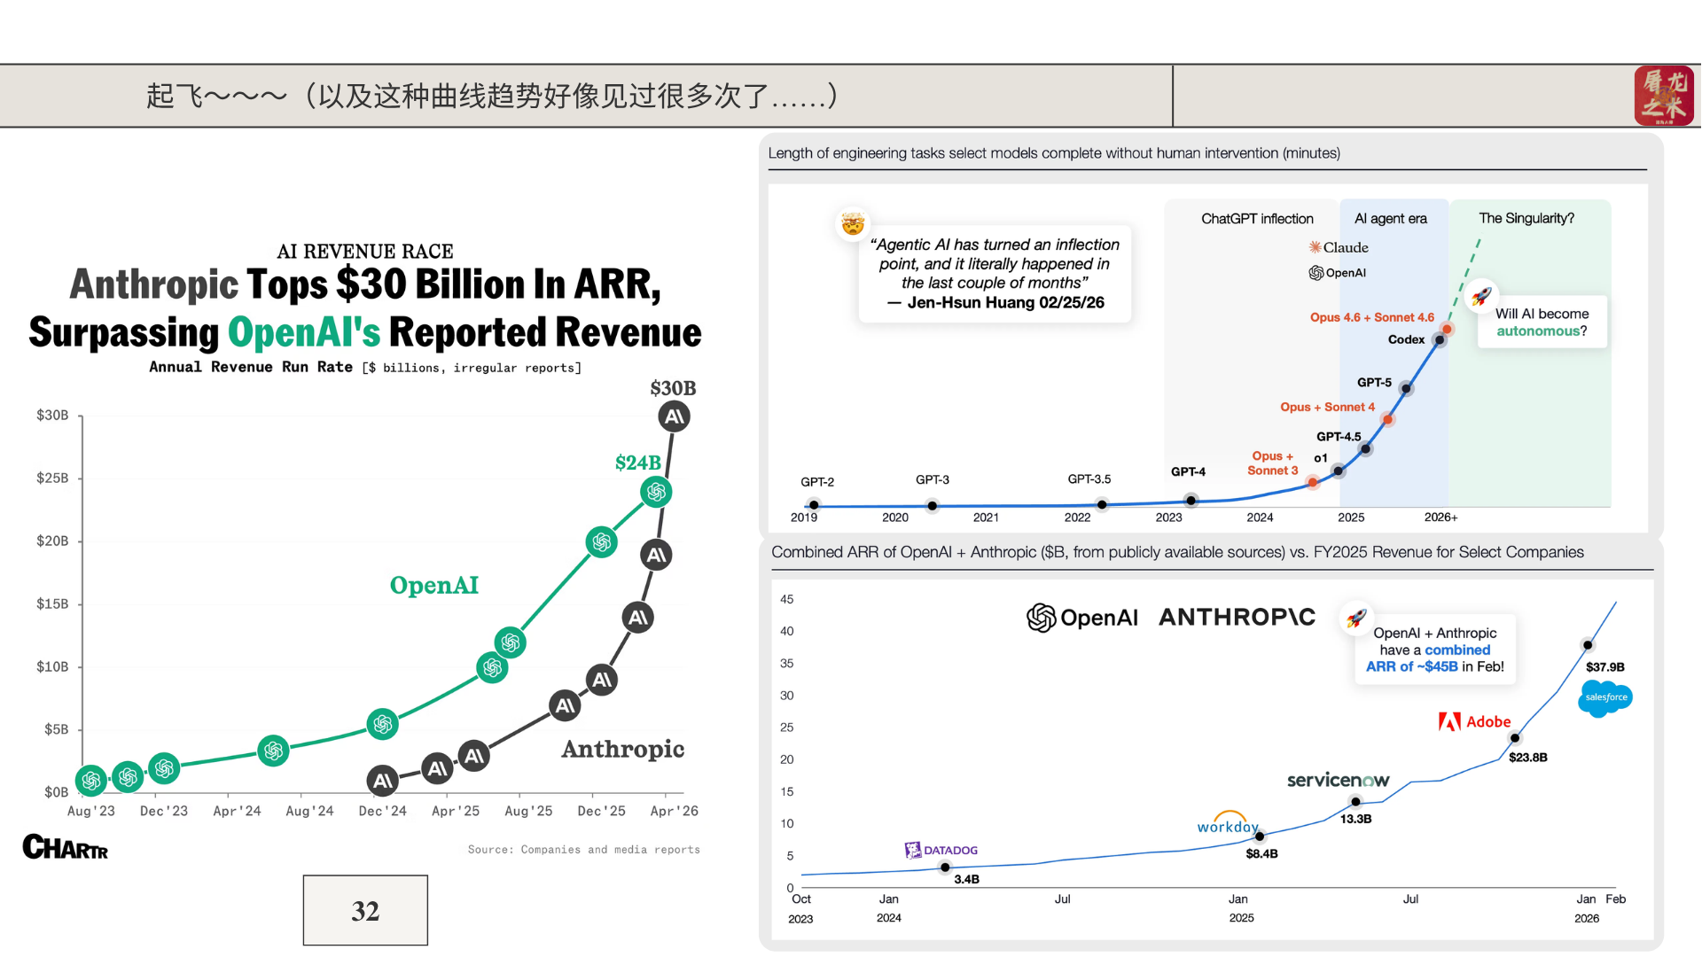The height and width of the screenshot is (957, 1702).
Task: Click the mind-blown emoji near quote
Action: tap(853, 223)
